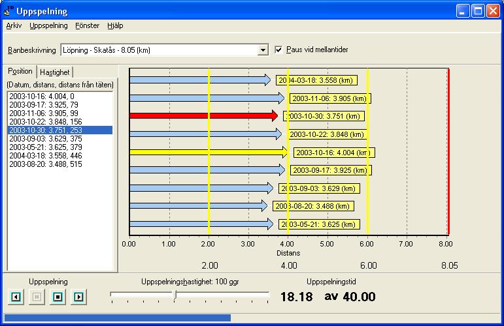The width and height of the screenshot is (504, 326).
Task: Click the disabled pause playback button
Action: tap(37, 297)
